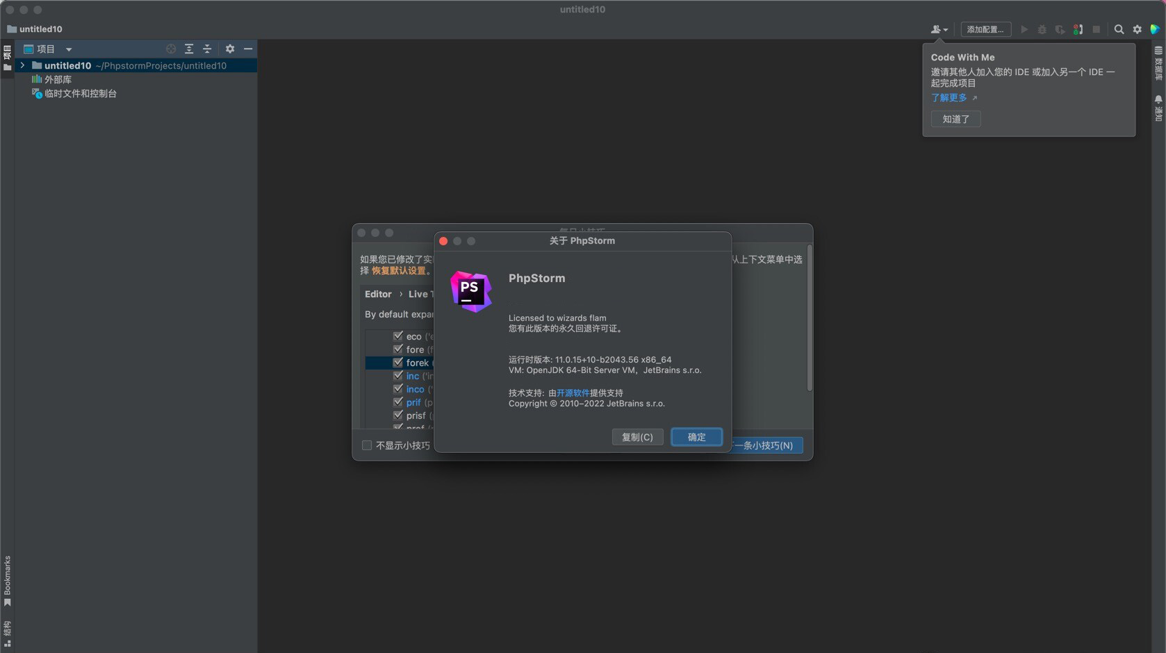This screenshot has width=1166, height=653.
Task: Open the 通知 notifications side tab
Action: [1158, 108]
